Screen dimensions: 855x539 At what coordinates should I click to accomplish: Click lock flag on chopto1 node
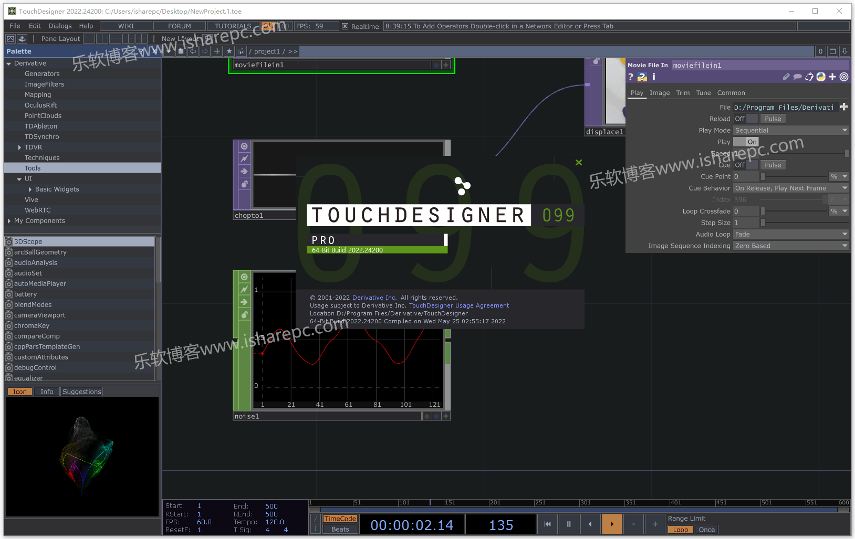pyautogui.click(x=244, y=184)
